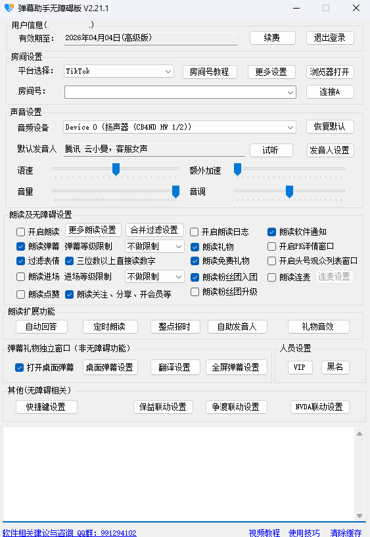
Task: Uncheck the 朗读礼物 checkbox
Action: pyautogui.click(x=195, y=247)
